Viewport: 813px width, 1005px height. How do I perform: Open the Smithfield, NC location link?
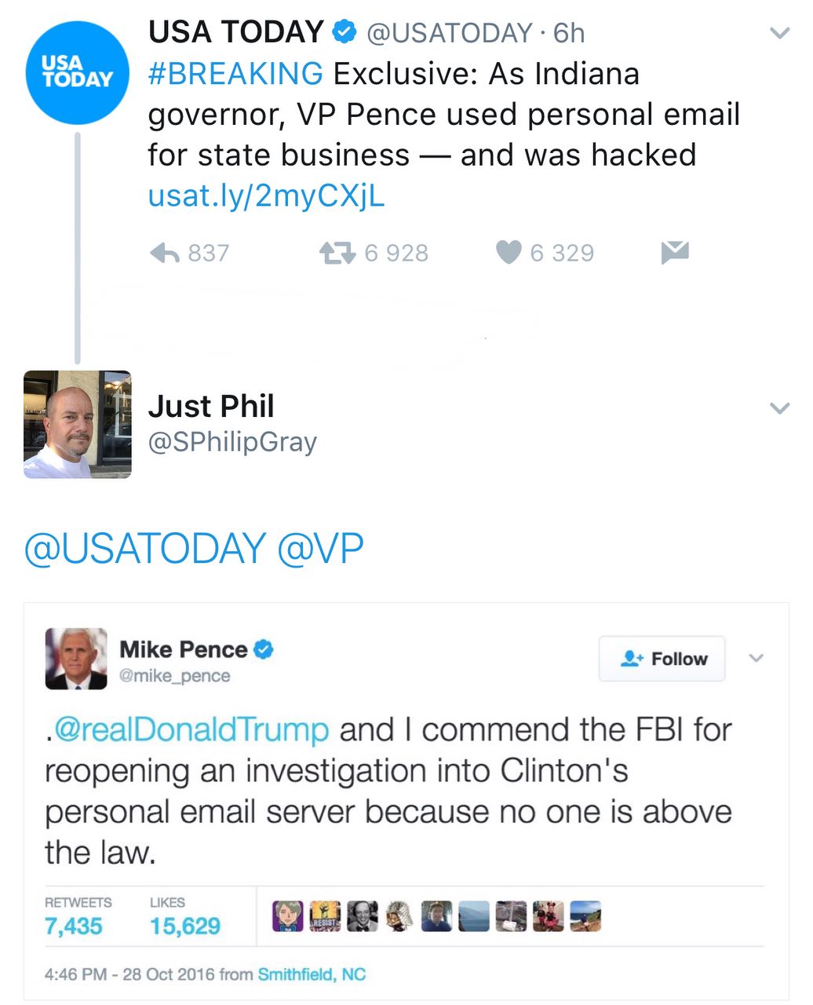(312, 974)
